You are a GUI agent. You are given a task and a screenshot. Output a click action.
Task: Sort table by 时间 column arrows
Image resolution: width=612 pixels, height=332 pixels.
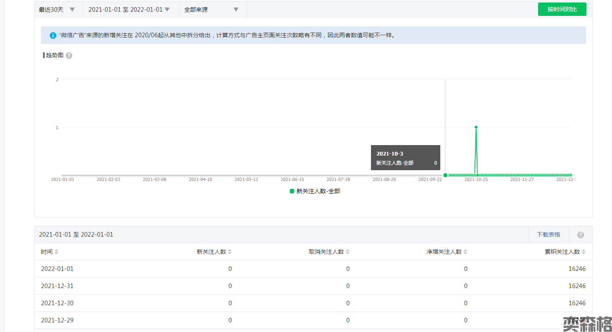[x=56, y=252]
